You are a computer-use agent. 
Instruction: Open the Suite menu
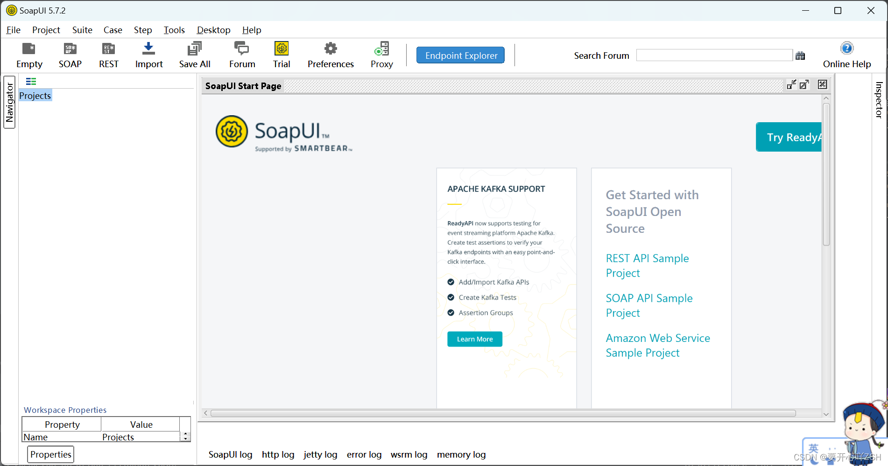coord(82,30)
